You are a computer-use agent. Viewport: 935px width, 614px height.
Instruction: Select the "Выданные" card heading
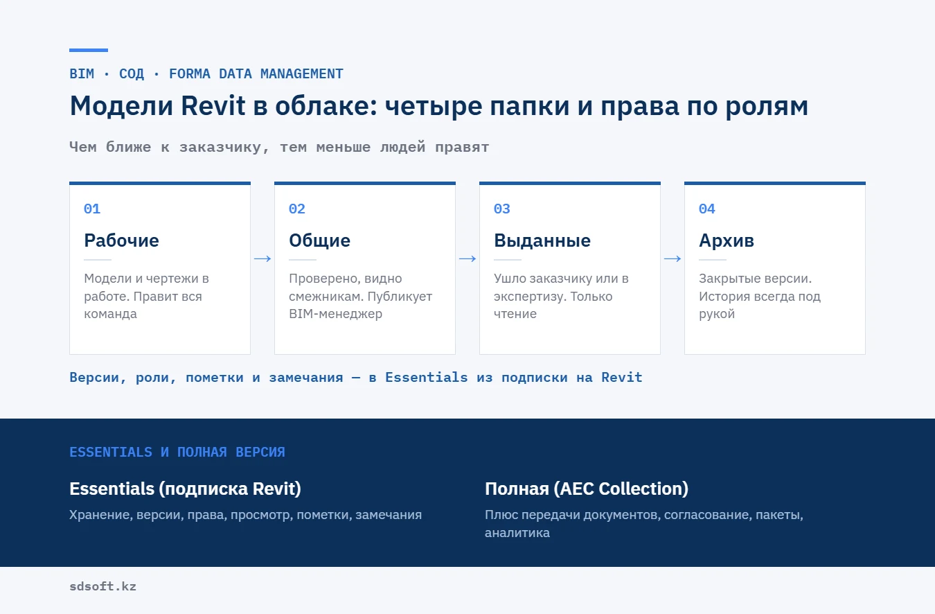point(542,240)
